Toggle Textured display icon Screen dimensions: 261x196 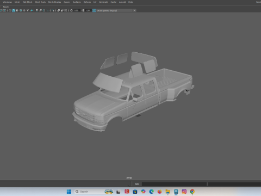24,10
